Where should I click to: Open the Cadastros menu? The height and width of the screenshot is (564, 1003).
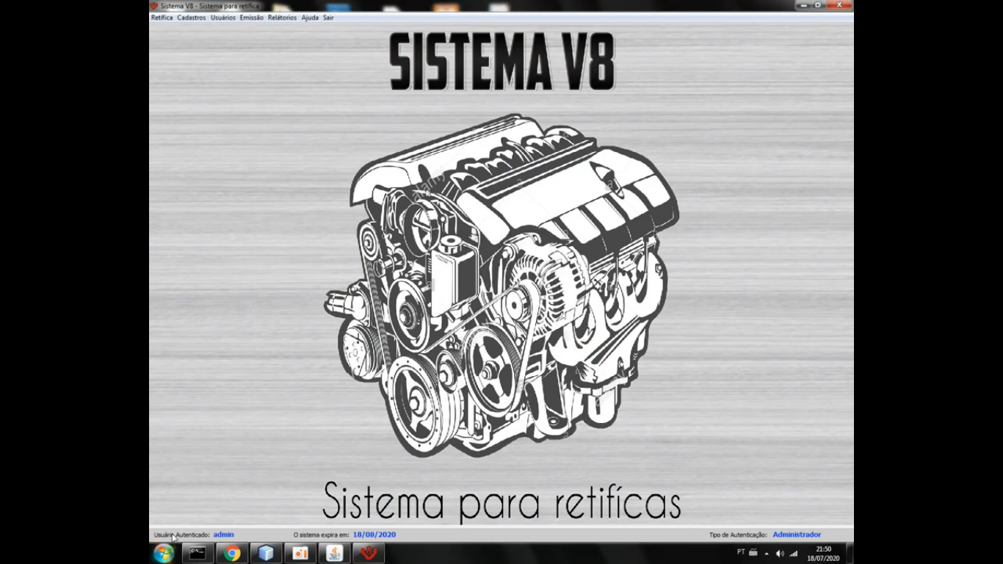pyautogui.click(x=192, y=18)
